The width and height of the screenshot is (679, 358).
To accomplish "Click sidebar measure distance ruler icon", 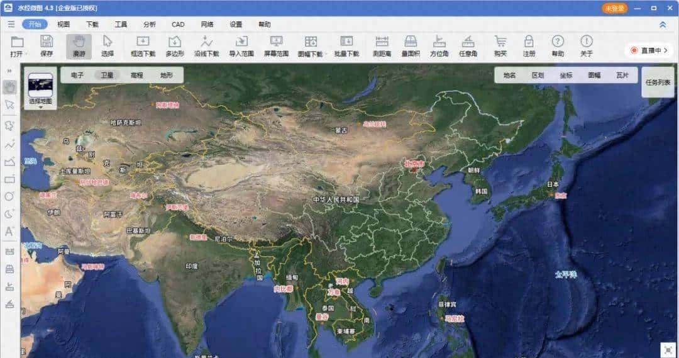I will pos(9,252).
